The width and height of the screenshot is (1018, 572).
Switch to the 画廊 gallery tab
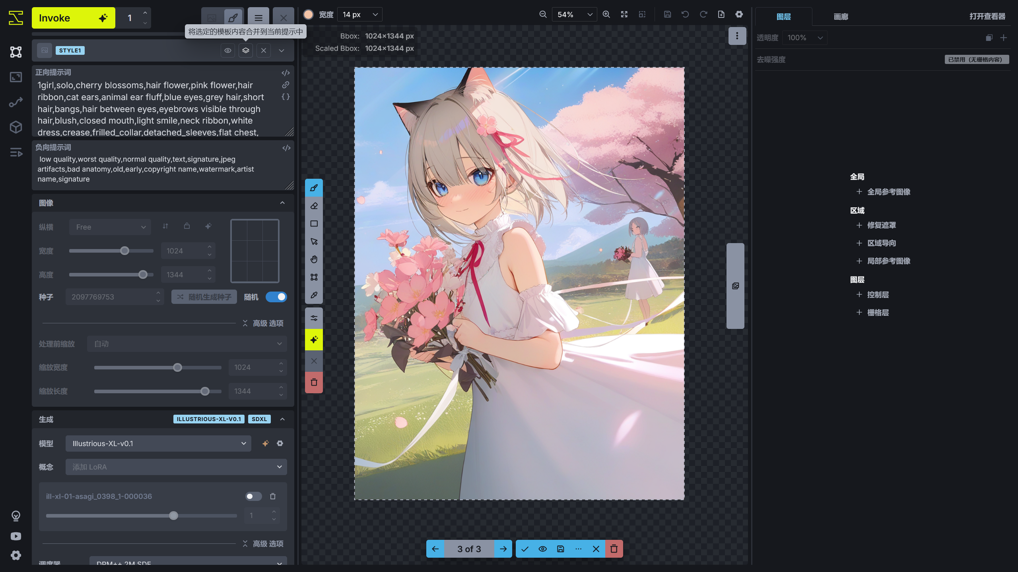pyautogui.click(x=841, y=17)
